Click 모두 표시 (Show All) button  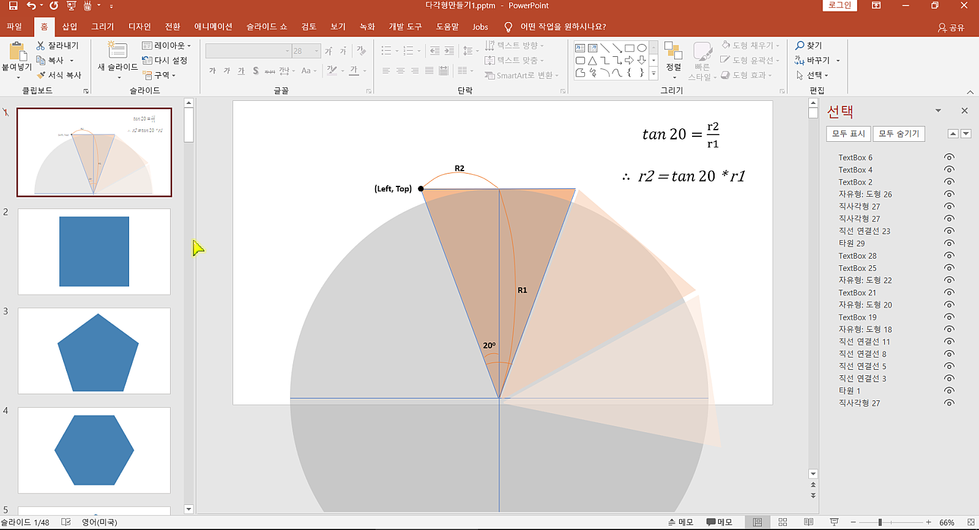pos(849,133)
